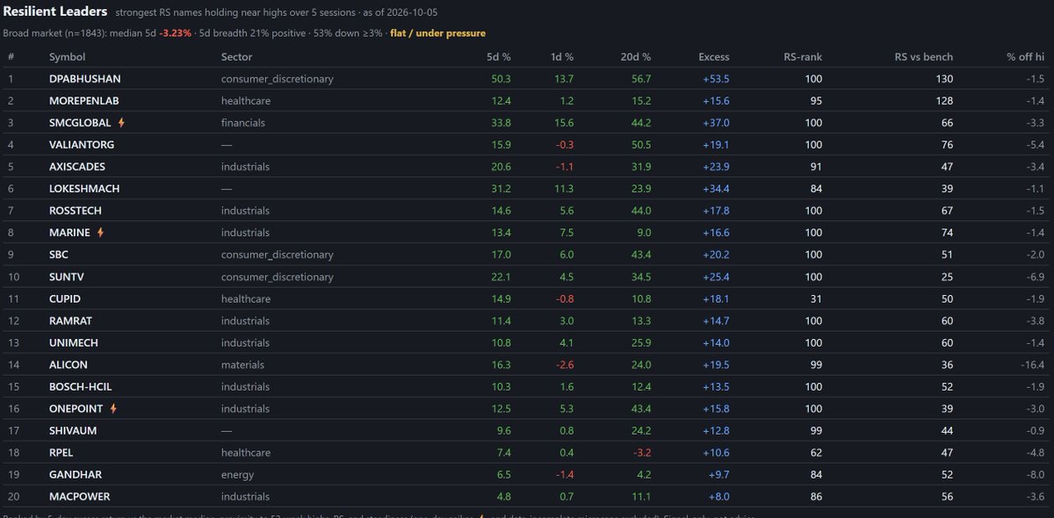
Task: Sort by the Sector column header
Action: 236,57
